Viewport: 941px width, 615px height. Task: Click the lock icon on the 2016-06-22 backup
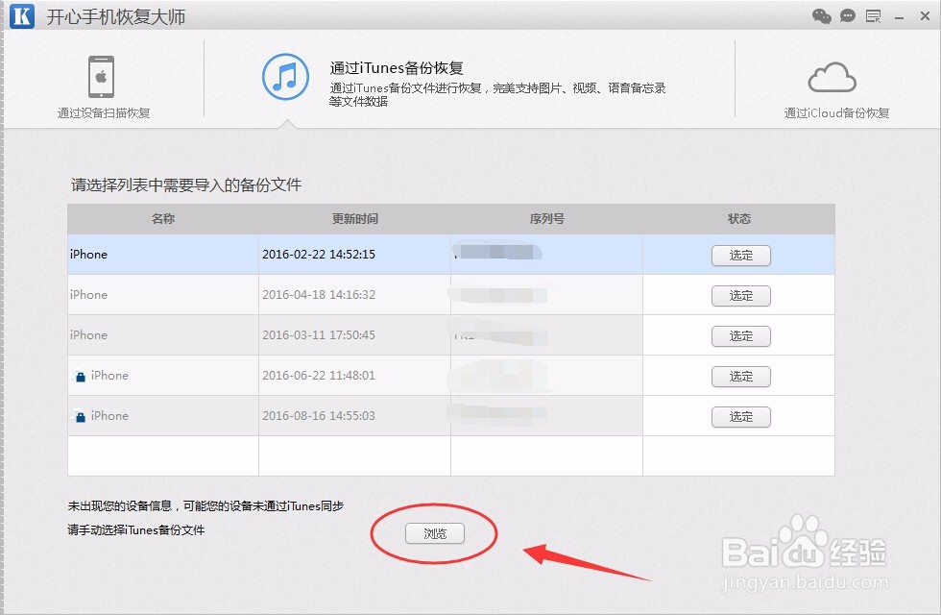pos(81,376)
